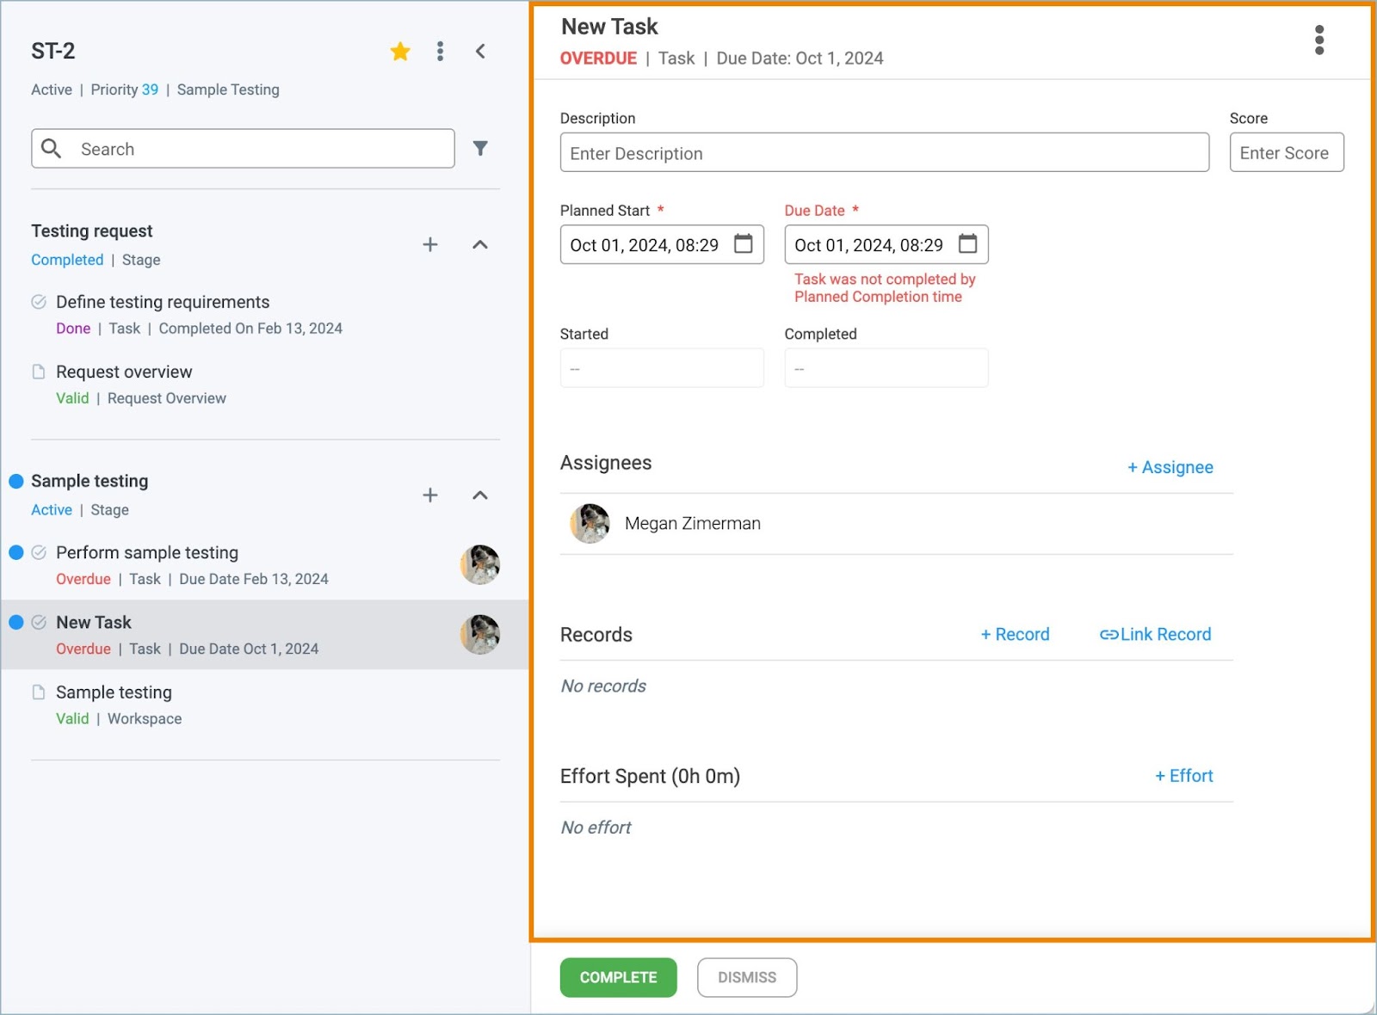Click the DISMISS button
The image size is (1377, 1015).
coord(747,977)
